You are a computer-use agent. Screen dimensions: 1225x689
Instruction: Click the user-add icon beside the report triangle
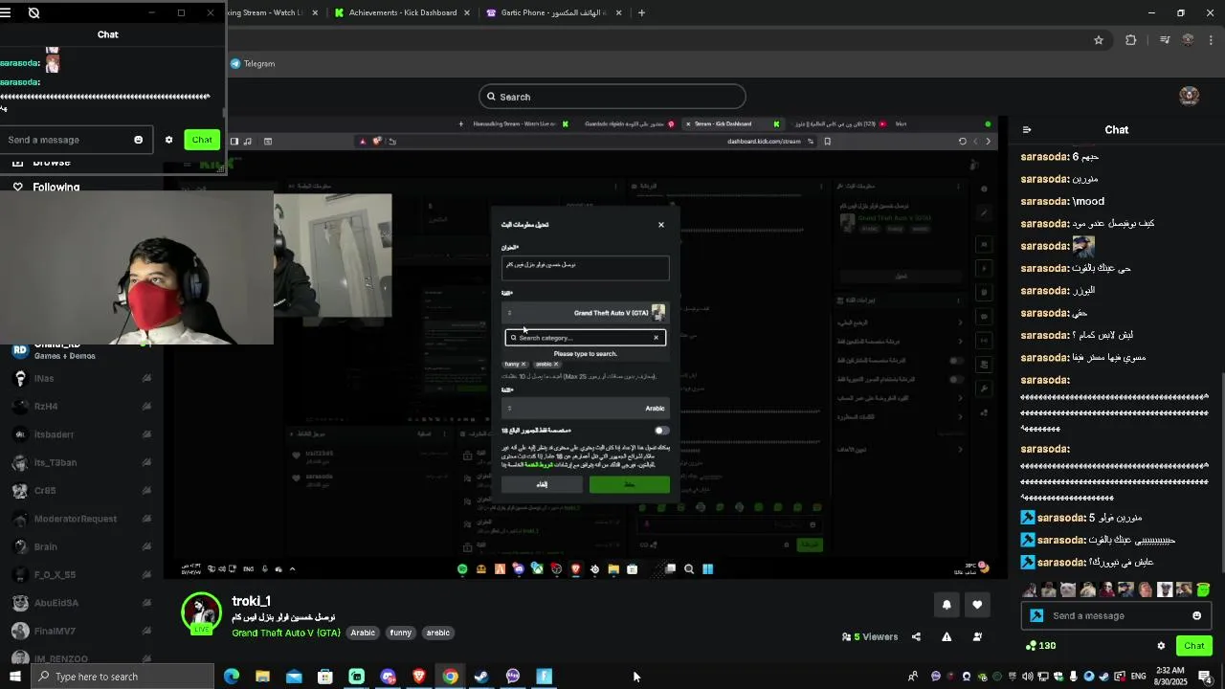977,636
